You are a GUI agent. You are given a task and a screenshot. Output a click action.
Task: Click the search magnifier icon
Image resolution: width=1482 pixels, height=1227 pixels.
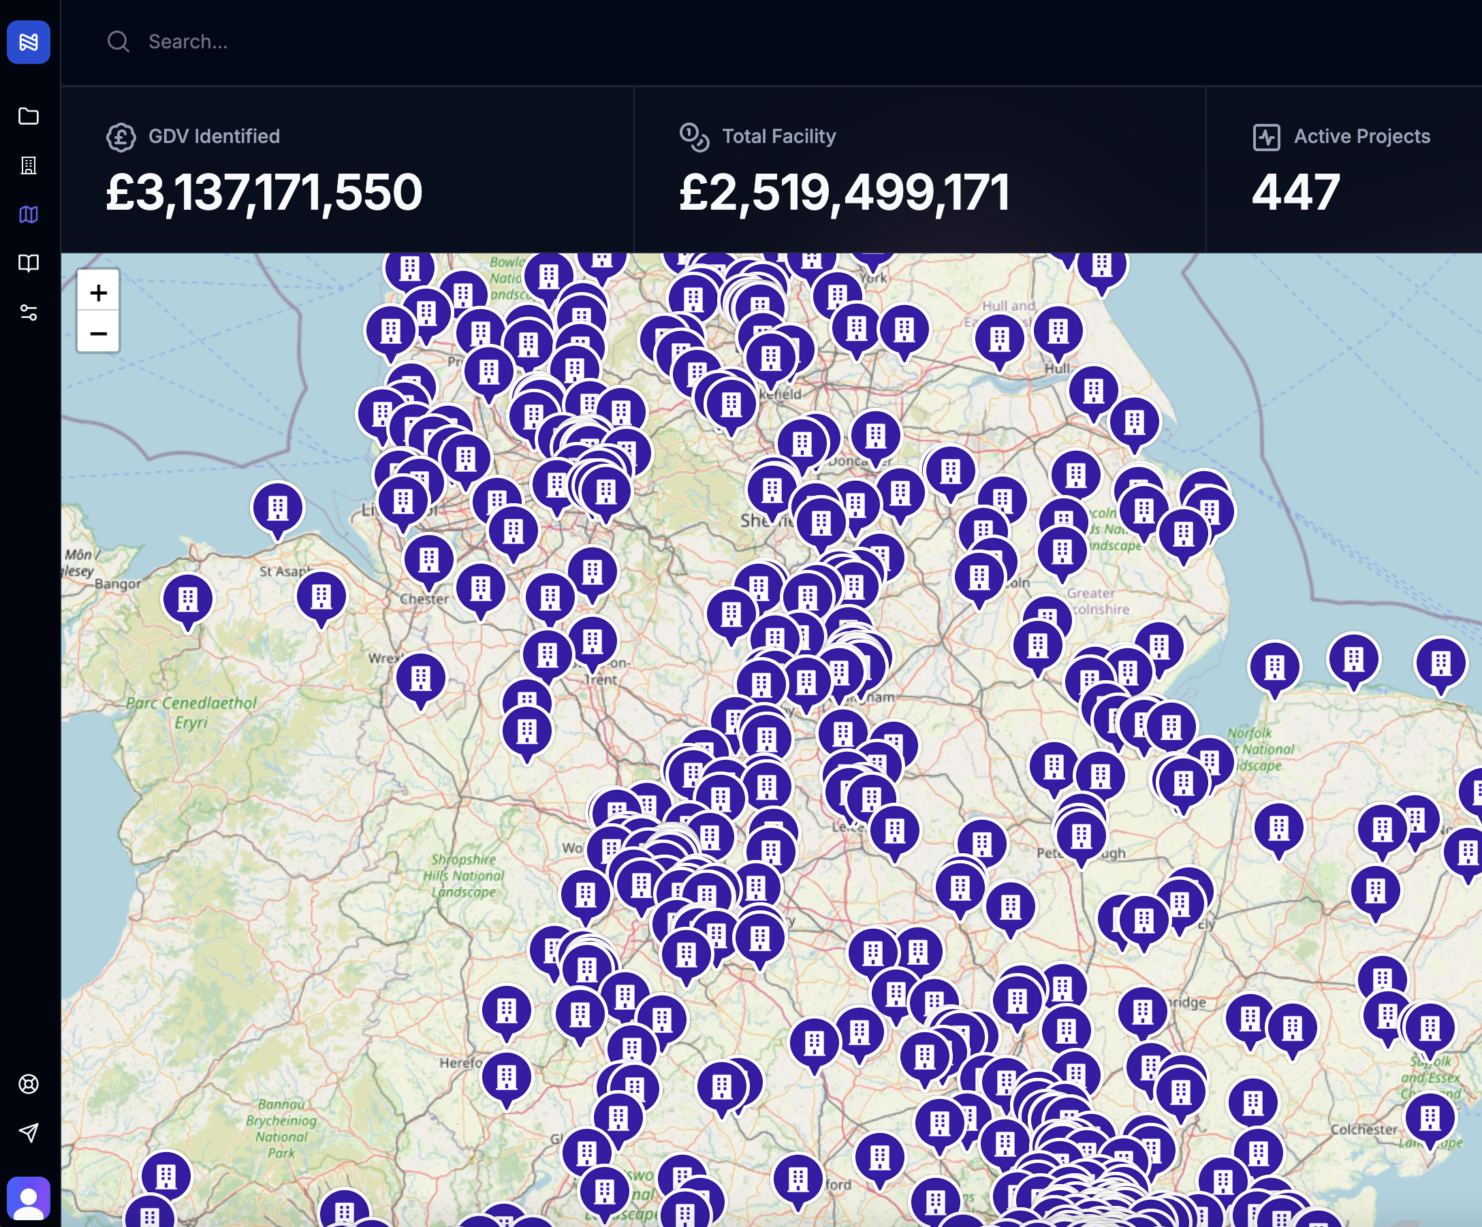[x=118, y=42]
